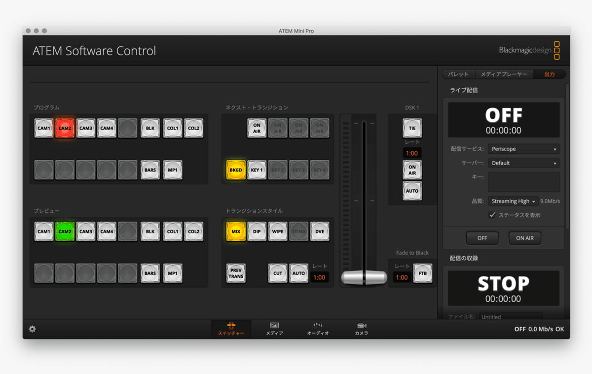Open 品質 Streaming High dropdown
The width and height of the screenshot is (592, 374).
pos(513,201)
